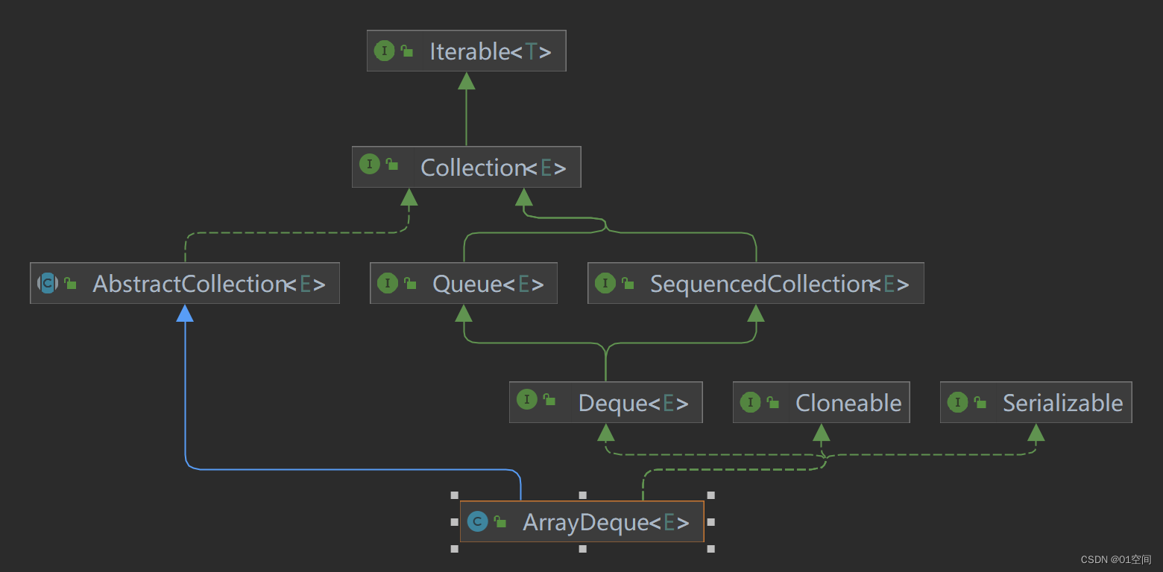The height and width of the screenshot is (572, 1163).
Task: Select the Cloneable node label
Action: pos(848,403)
